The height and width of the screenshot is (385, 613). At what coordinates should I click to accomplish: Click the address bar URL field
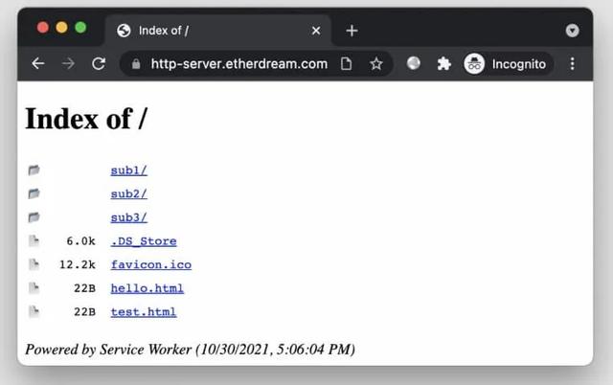pyautogui.click(x=238, y=64)
